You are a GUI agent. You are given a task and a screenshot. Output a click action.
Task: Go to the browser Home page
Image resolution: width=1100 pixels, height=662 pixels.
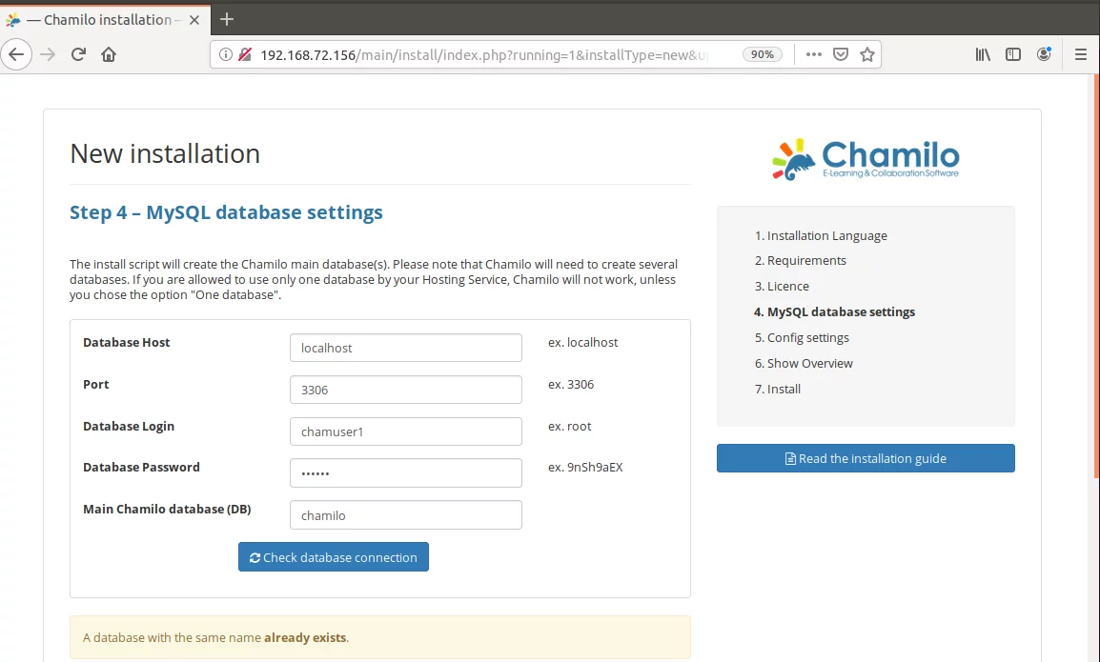coord(109,54)
